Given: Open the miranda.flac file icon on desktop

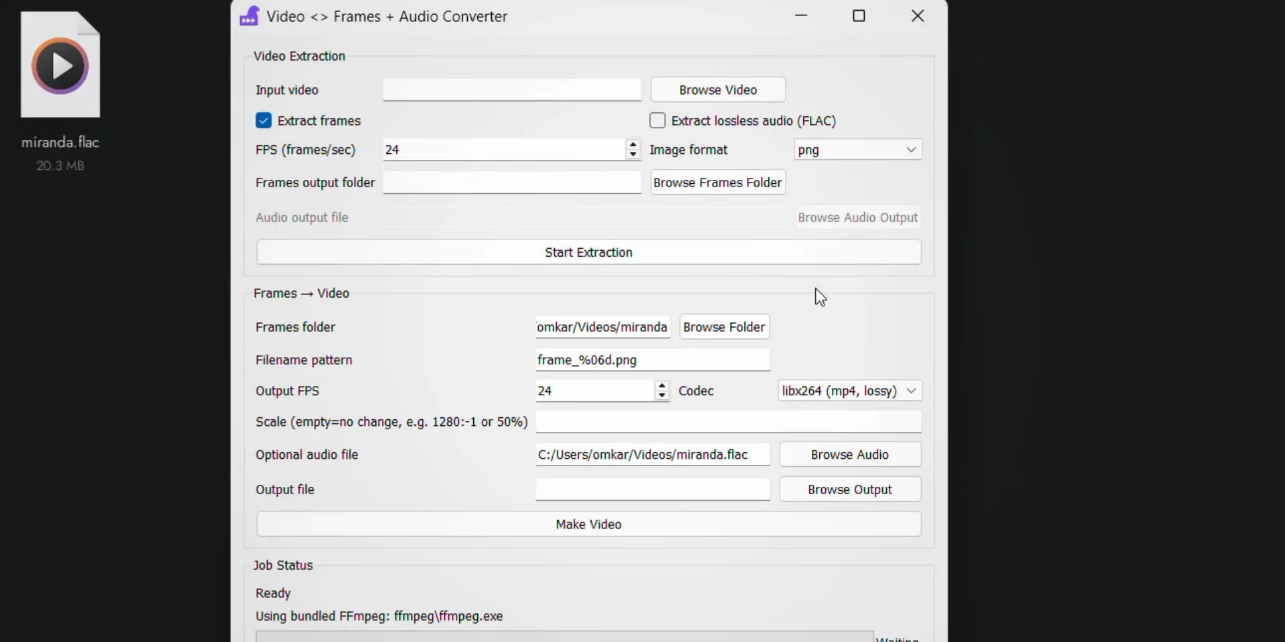Looking at the screenshot, I should 60,65.
